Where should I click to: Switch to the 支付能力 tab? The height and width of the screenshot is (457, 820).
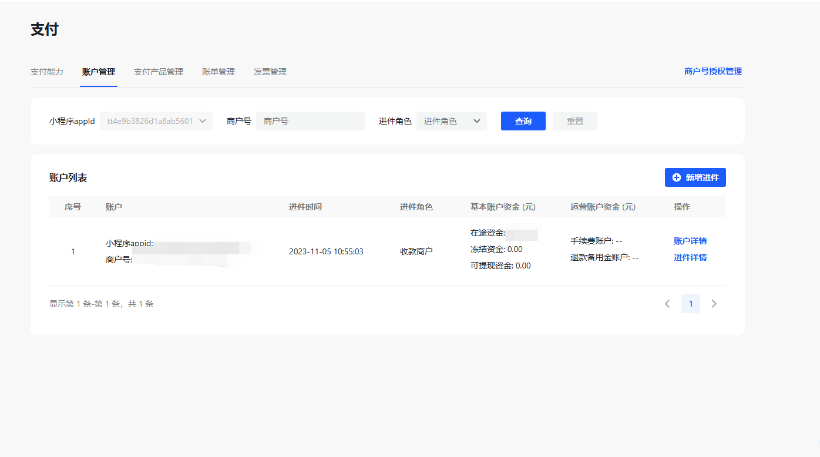(x=47, y=72)
